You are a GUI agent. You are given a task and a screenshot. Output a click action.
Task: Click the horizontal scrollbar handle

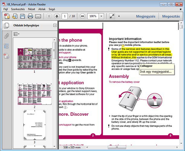117,147
